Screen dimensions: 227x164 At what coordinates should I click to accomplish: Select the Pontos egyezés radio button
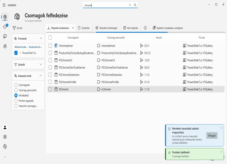tap(16, 101)
